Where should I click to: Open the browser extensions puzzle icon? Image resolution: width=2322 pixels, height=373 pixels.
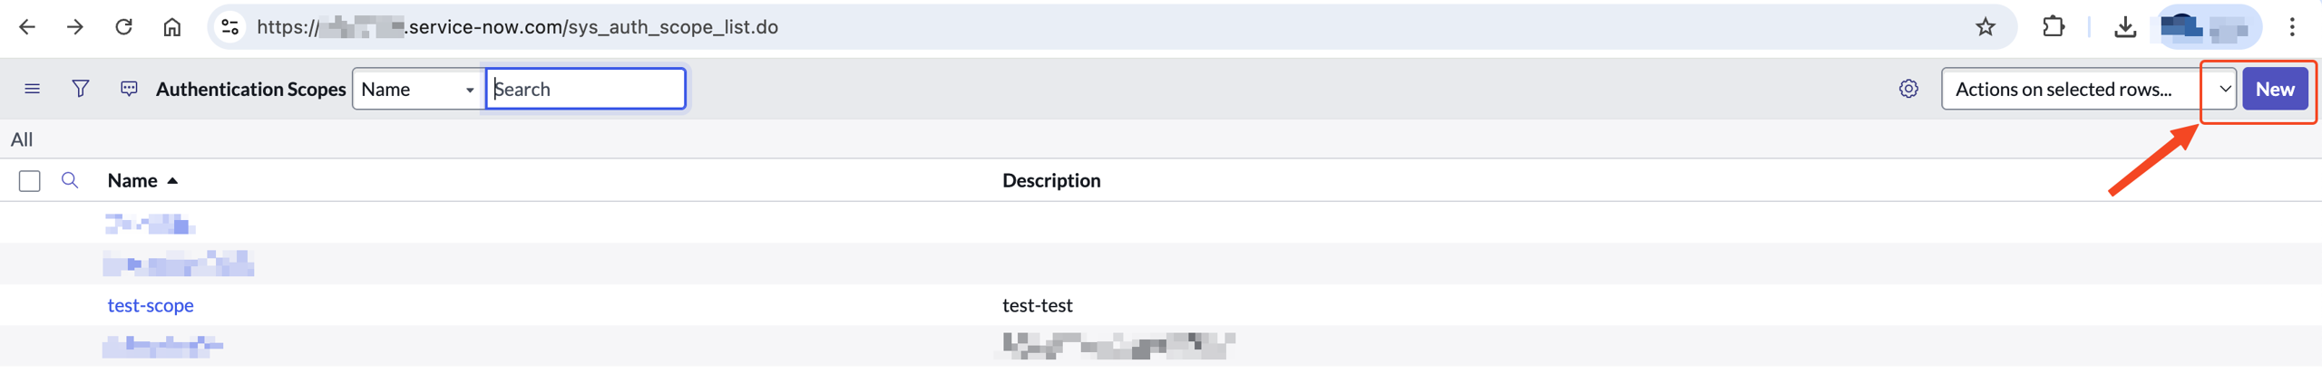[x=2054, y=27]
